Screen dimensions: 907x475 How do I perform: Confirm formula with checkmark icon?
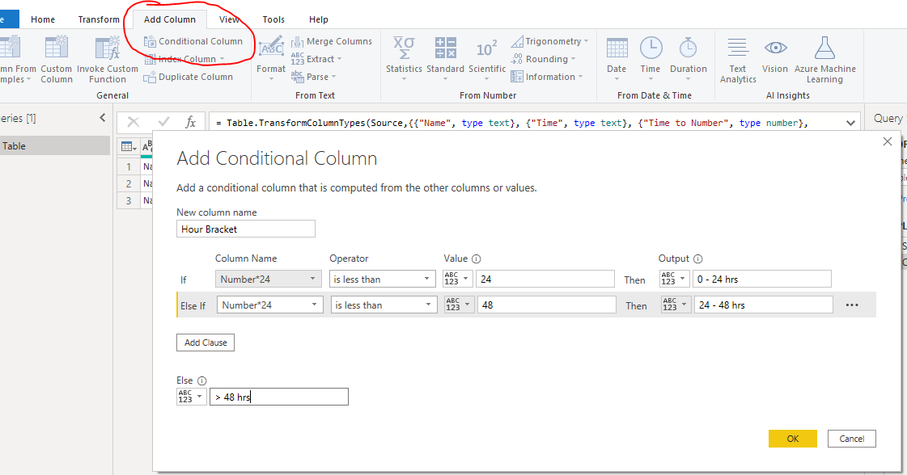(x=163, y=122)
